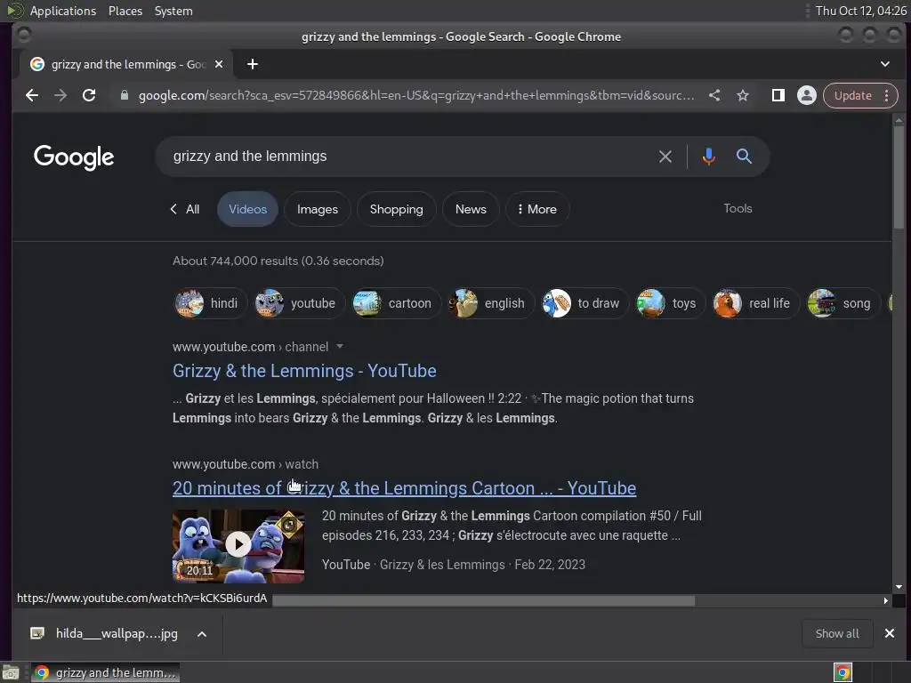Share this page via share icon
The width and height of the screenshot is (911, 683).
pos(714,95)
